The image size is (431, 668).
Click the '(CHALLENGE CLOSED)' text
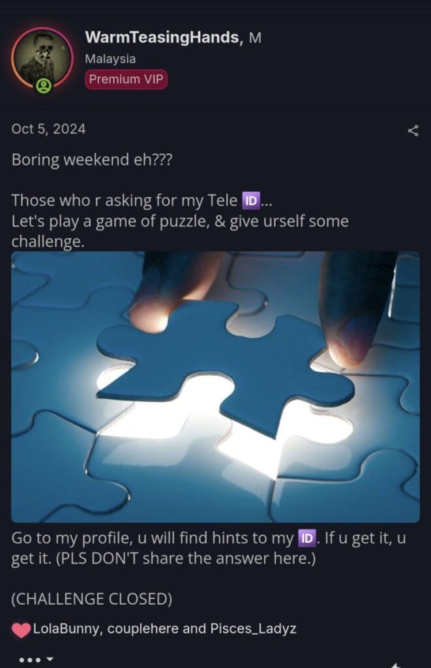[92, 599]
